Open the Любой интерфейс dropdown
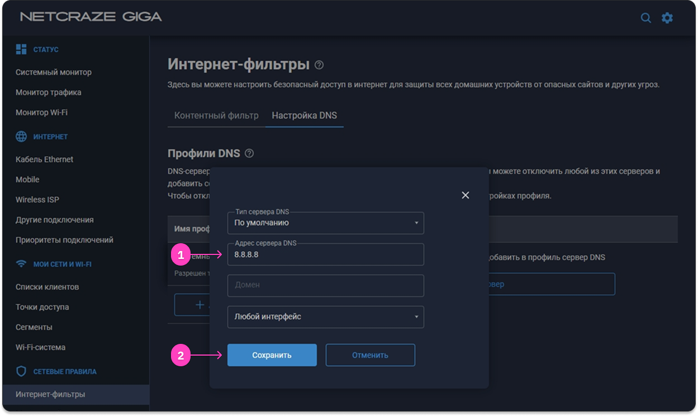The image size is (698, 416). pos(325,317)
